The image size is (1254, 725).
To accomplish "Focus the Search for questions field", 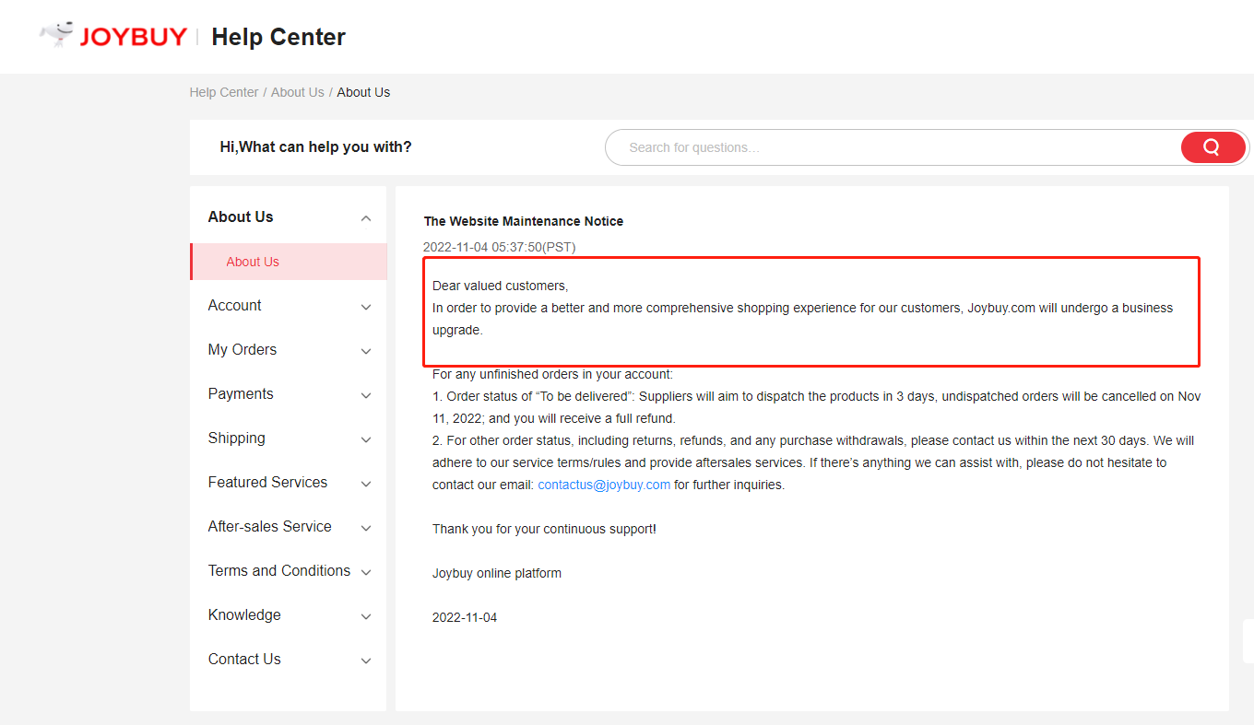I will 885,147.
